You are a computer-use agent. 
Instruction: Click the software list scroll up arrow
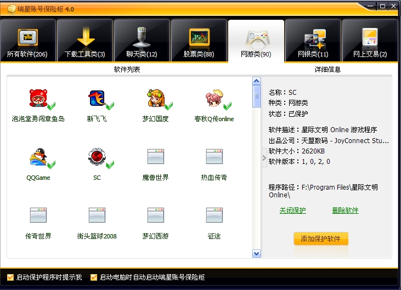click(x=256, y=81)
